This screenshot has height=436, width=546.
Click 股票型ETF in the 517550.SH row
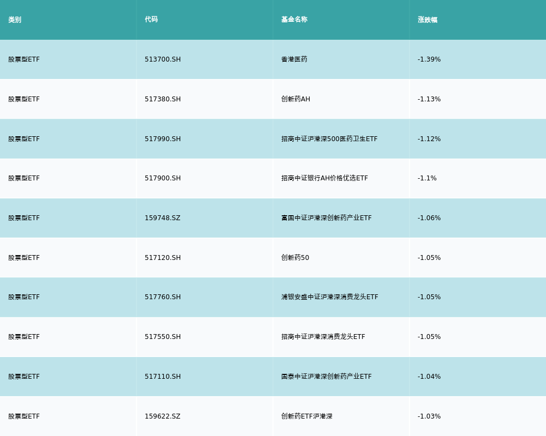click(x=24, y=337)
